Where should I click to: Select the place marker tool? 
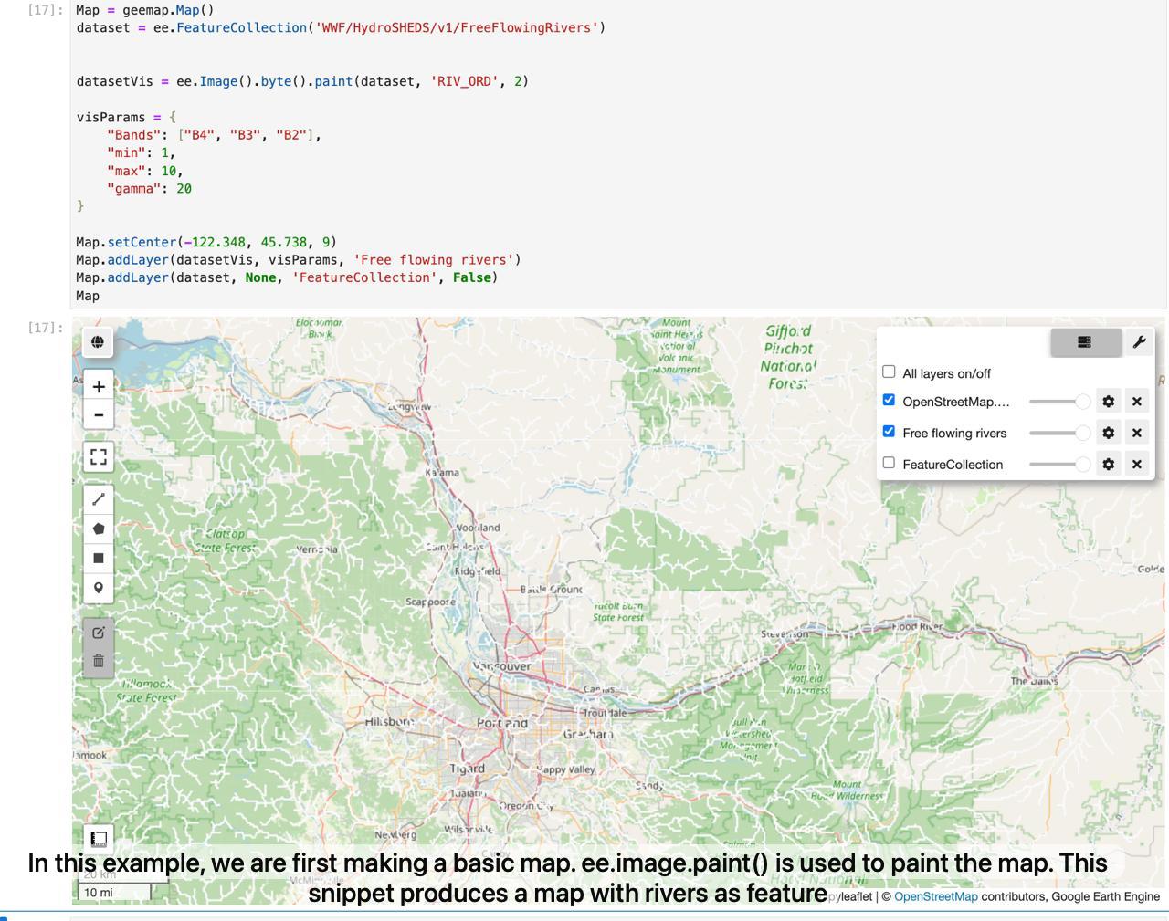point(99,587)
